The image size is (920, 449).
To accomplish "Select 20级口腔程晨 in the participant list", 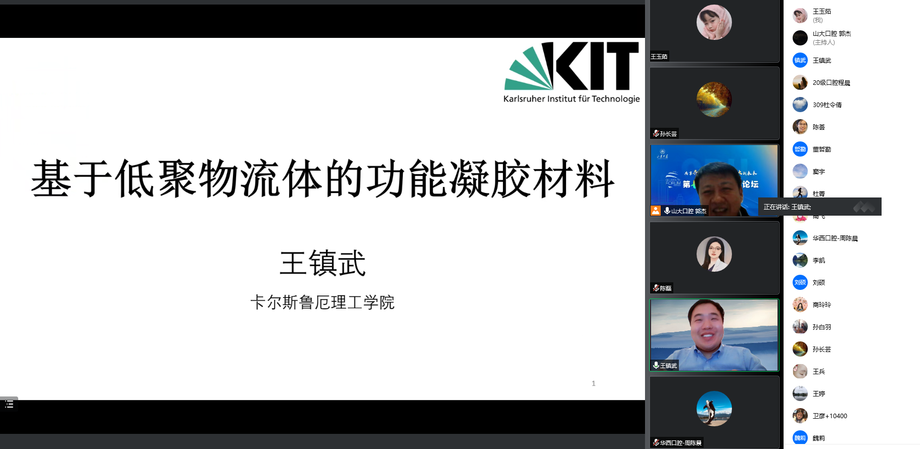I will pyautogui.click(x=831, y=82).
